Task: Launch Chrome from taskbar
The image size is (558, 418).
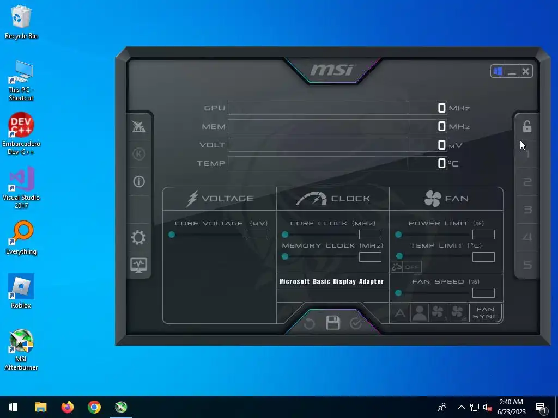Action: (94, 407)
